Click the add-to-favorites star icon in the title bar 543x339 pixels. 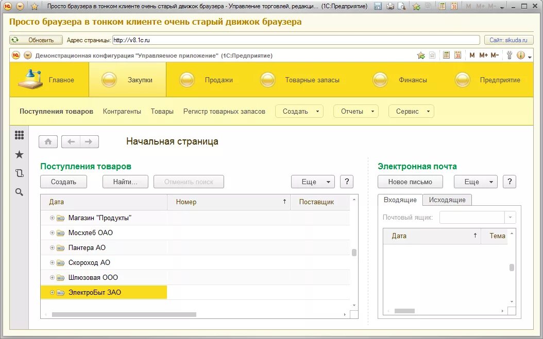(x=416, y=6)
